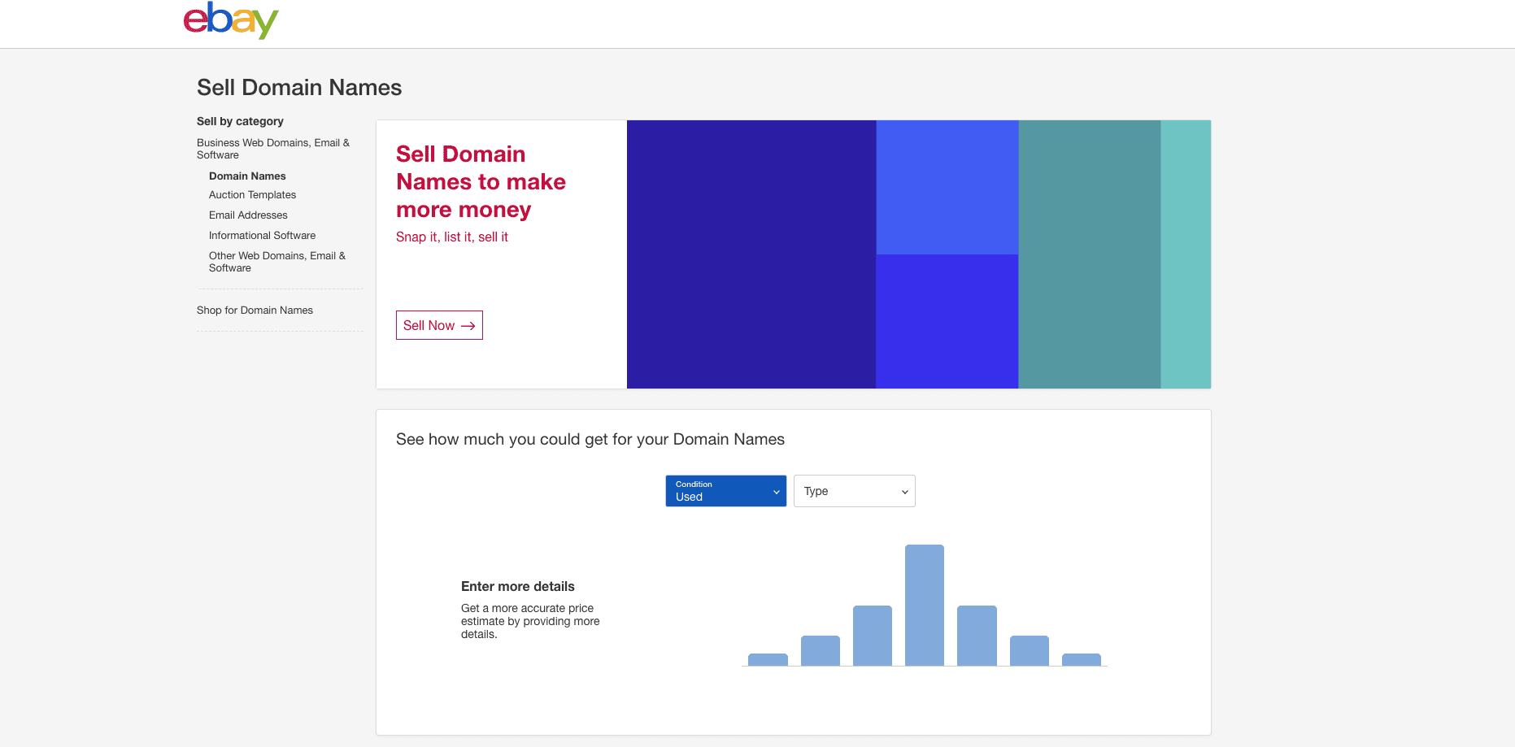Select Domain Names in category list
This screenshot has height=747, width=1515.
(x=247, y=176)
